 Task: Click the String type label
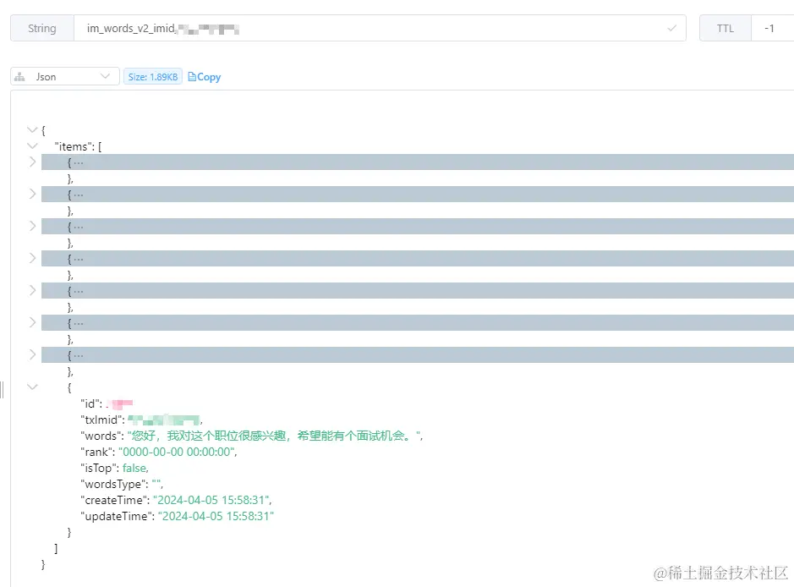click(42, 29)
